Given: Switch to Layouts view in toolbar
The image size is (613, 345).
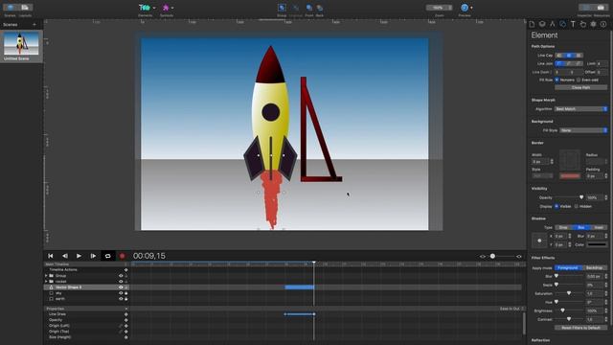Looking at the screenshot, I should pyautogui.click(x=26, y=8).
